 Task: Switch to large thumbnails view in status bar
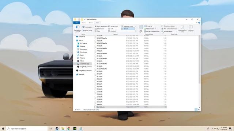[199, 110]
